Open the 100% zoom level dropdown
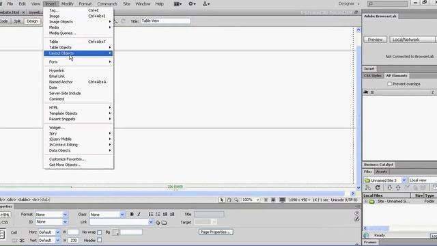The width and height of the screenshot is (437, 246). click(x=251, y=200)
